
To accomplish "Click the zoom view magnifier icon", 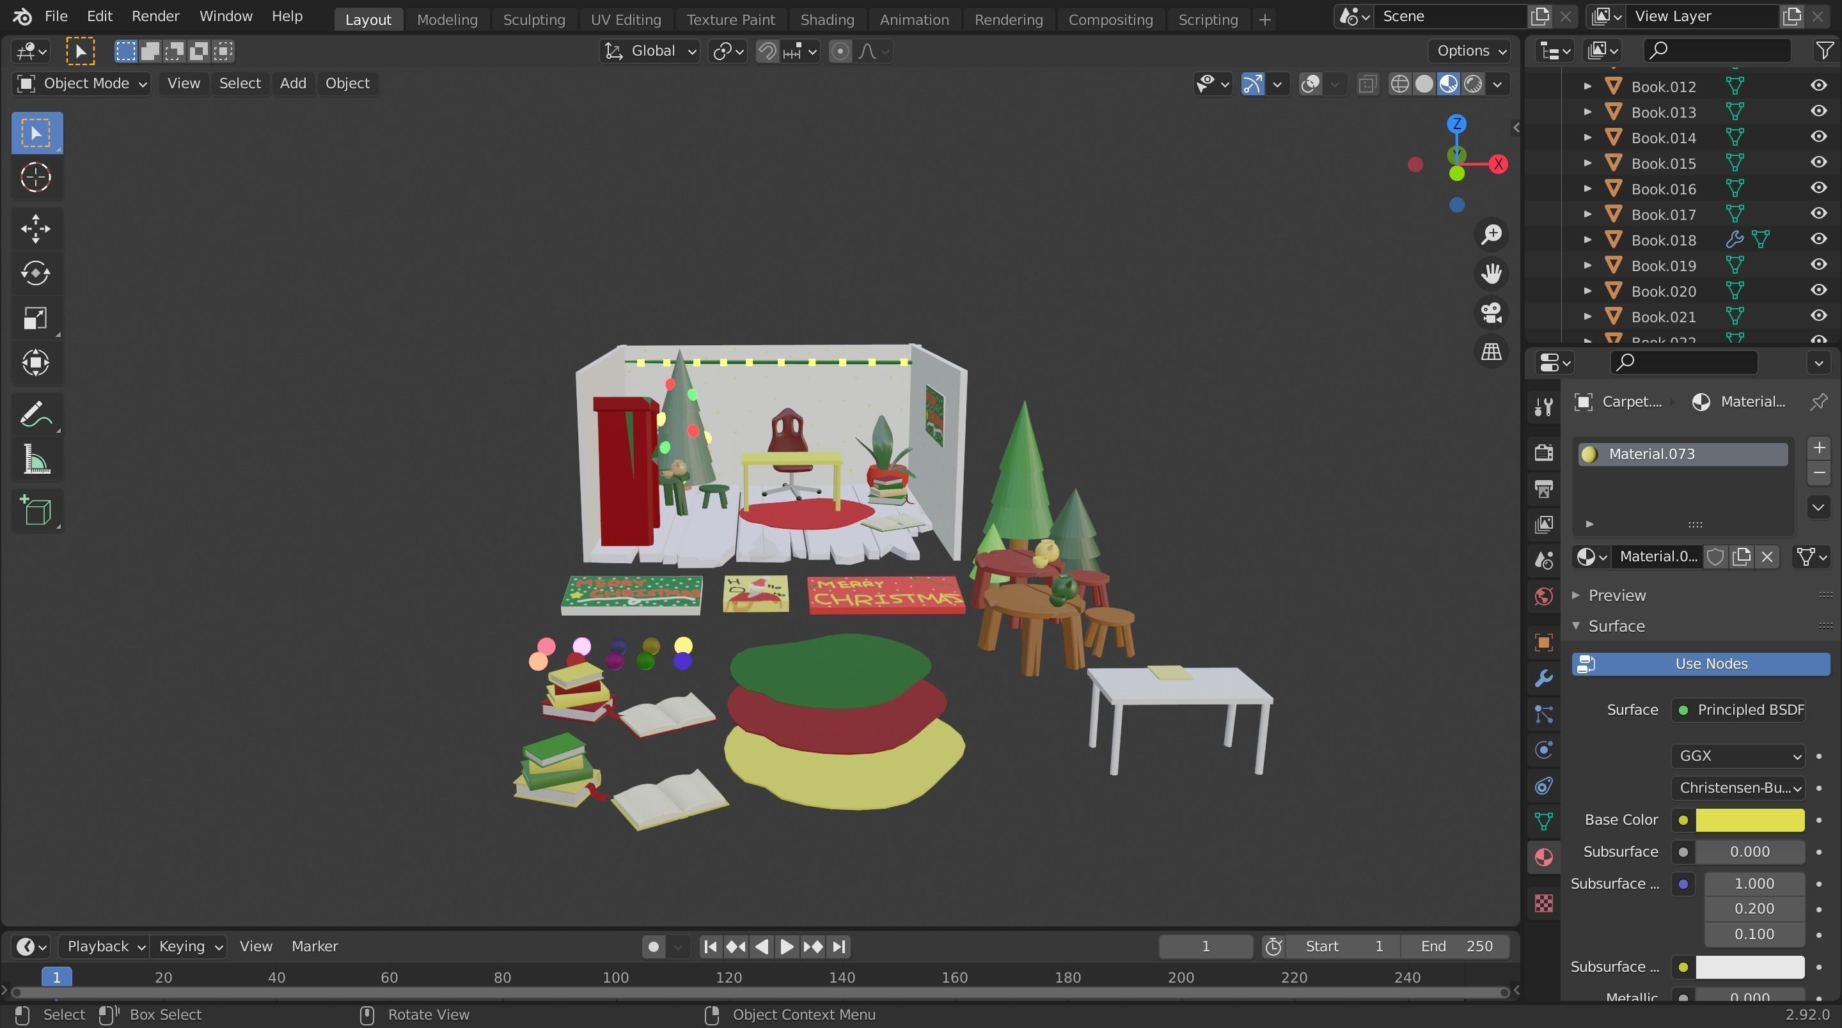I will point(1491,235).
